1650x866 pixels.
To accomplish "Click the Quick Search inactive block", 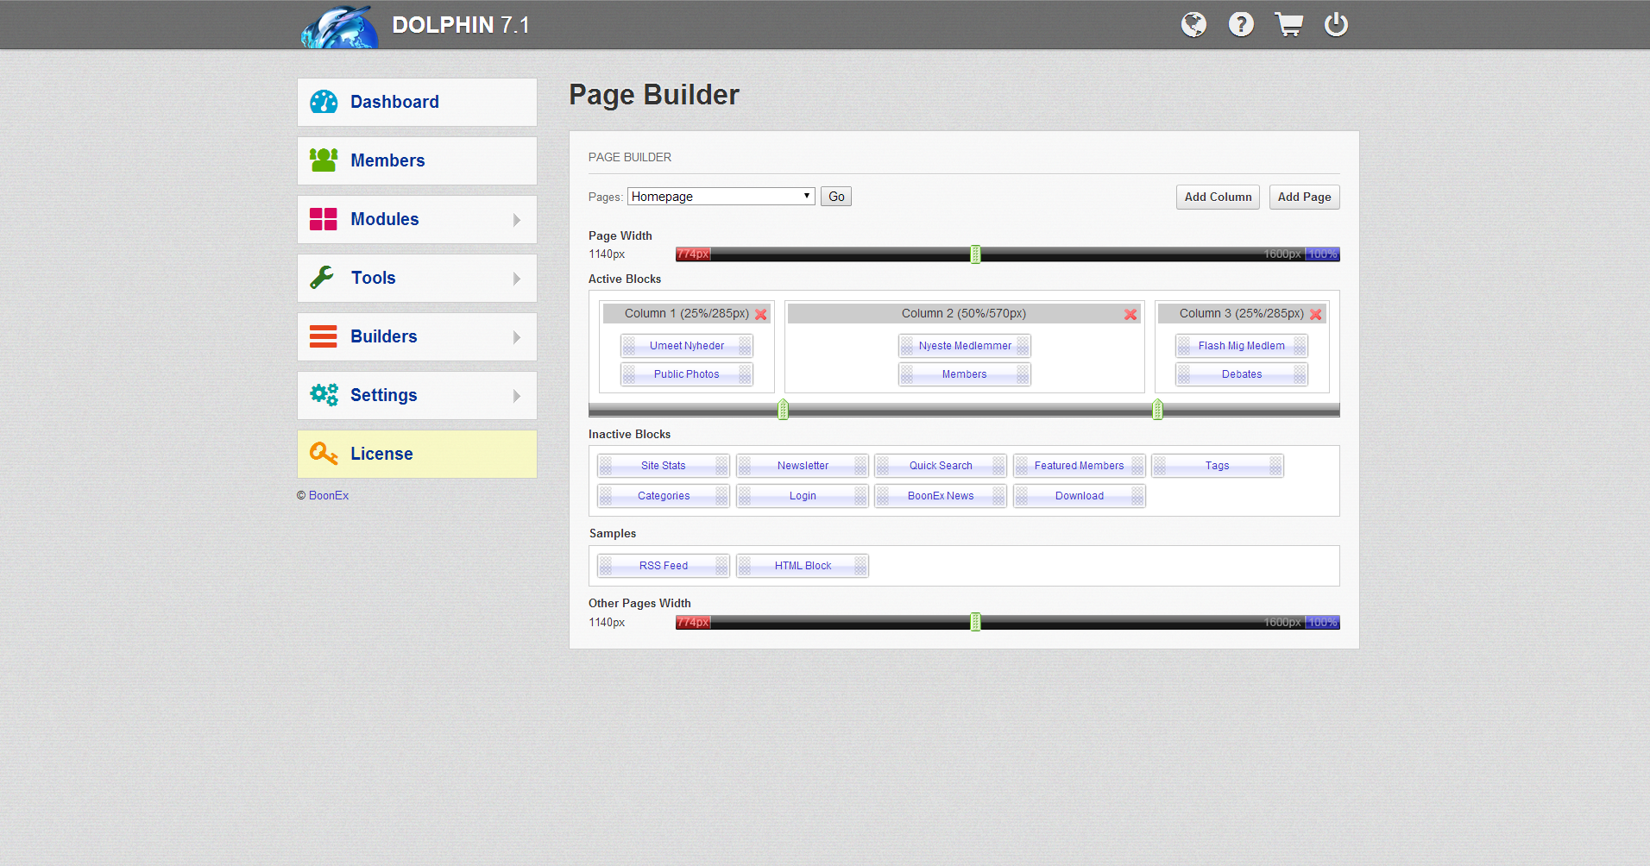I will tap(941, 466).
